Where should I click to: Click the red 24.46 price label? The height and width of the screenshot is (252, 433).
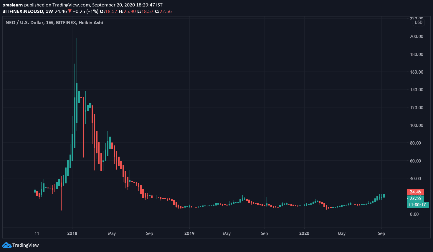tap(415, 192)
